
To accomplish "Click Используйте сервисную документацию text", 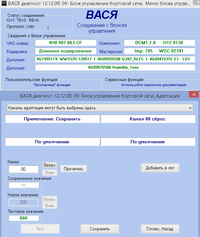I will tap(154, 85).
